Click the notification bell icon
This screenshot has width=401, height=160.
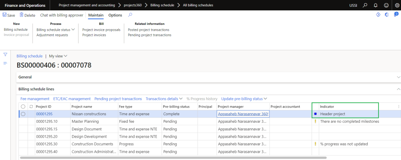[x=375, y=5]
